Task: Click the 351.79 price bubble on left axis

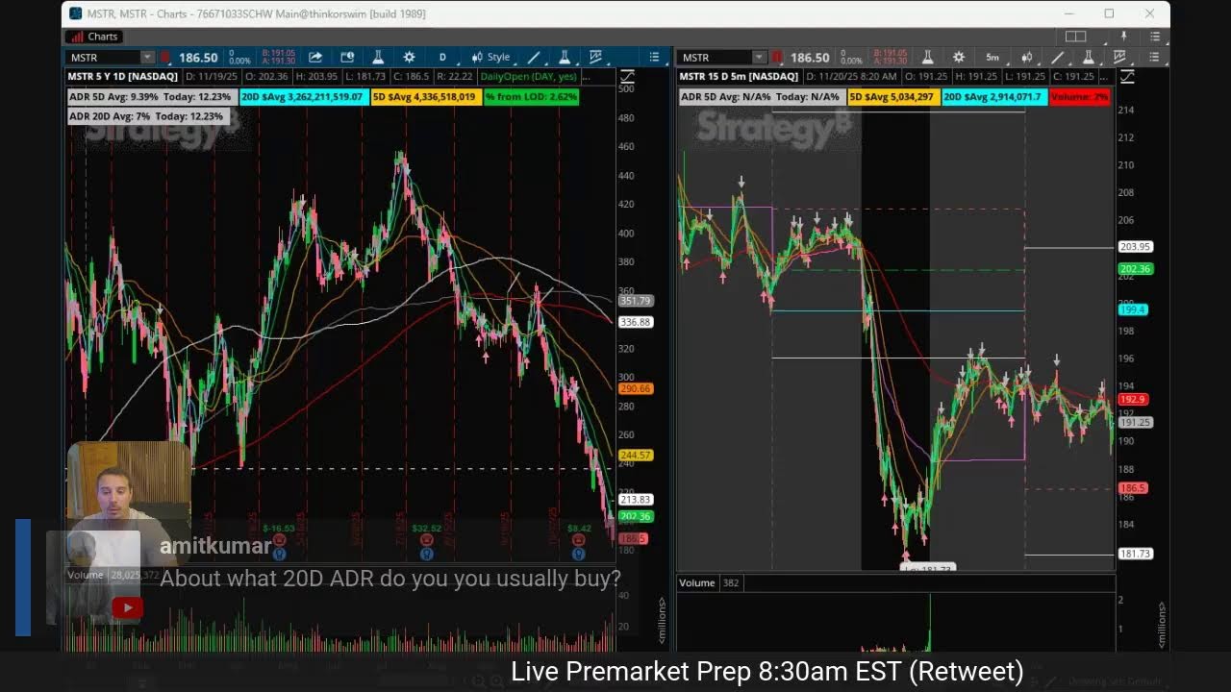Action: pyautogui.click(x=636, y=301)
